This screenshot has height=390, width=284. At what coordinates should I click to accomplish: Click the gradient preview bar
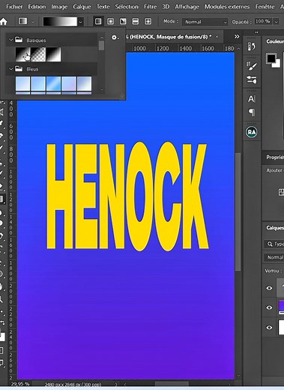click(60, 22)
